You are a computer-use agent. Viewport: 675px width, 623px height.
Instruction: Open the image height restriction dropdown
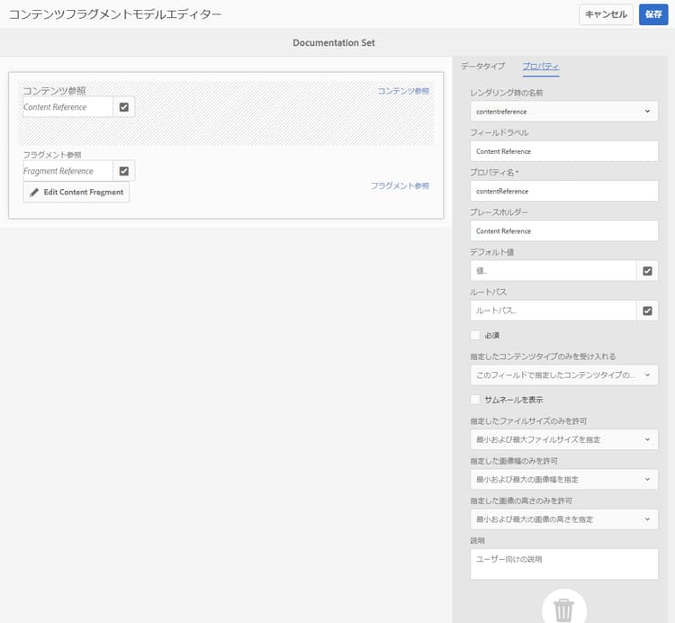pos(564,519)
